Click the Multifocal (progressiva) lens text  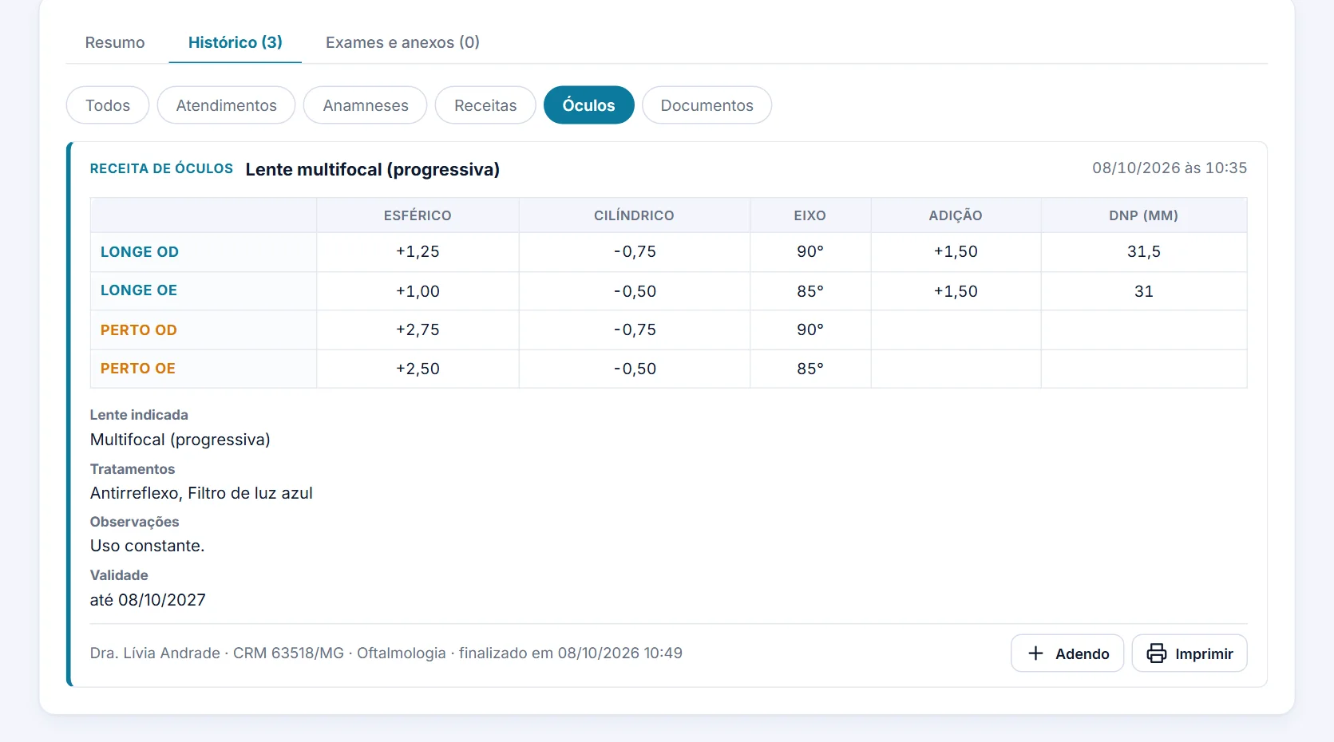[180, 440]
